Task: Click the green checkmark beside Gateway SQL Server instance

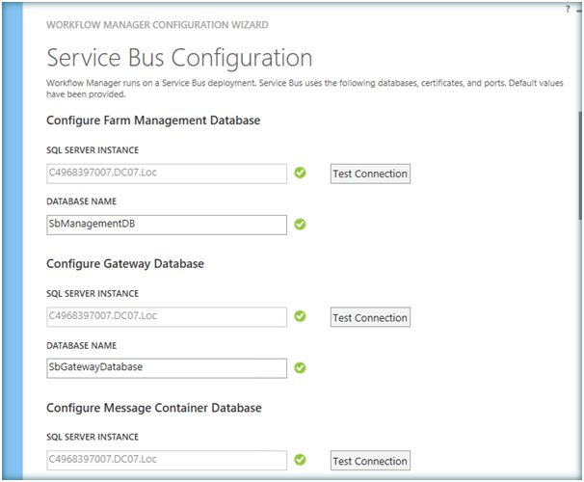Action: 300,316
